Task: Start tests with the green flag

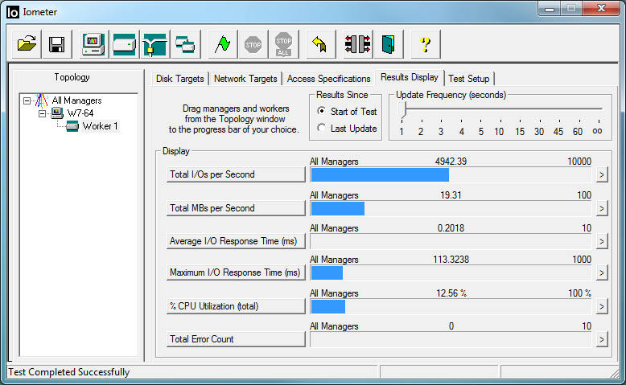Action: pos(222,44)
